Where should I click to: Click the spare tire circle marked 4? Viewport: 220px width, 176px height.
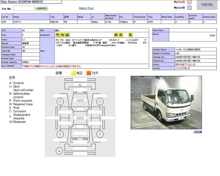pyautogui.click(x=59, y=151)
